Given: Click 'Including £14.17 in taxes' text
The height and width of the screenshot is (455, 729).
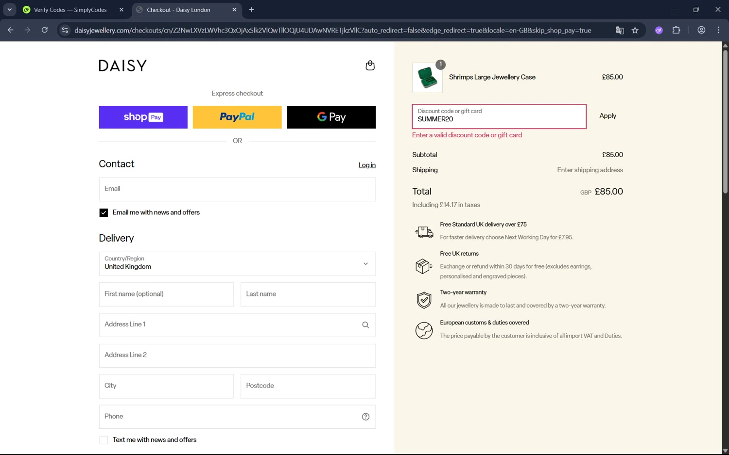Looking at the screenshot, I should point(446,205).
